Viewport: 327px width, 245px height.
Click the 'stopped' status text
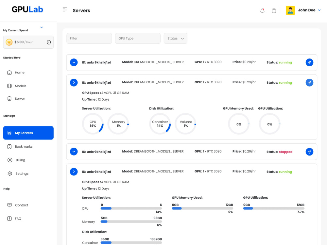(285, 152)
